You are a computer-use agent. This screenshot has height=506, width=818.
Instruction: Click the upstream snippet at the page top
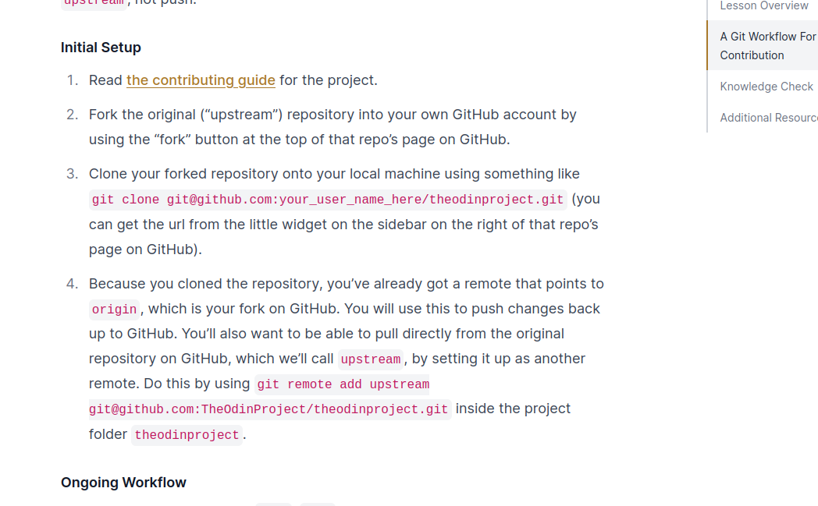[x=94, y=3]
